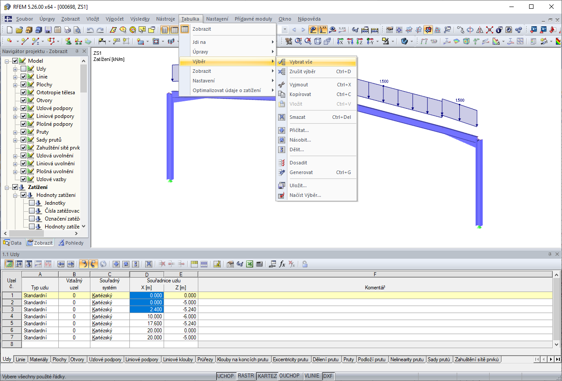
Task: Collapse the Hodnoty zatížení tree node
Action: pos(15,195)
